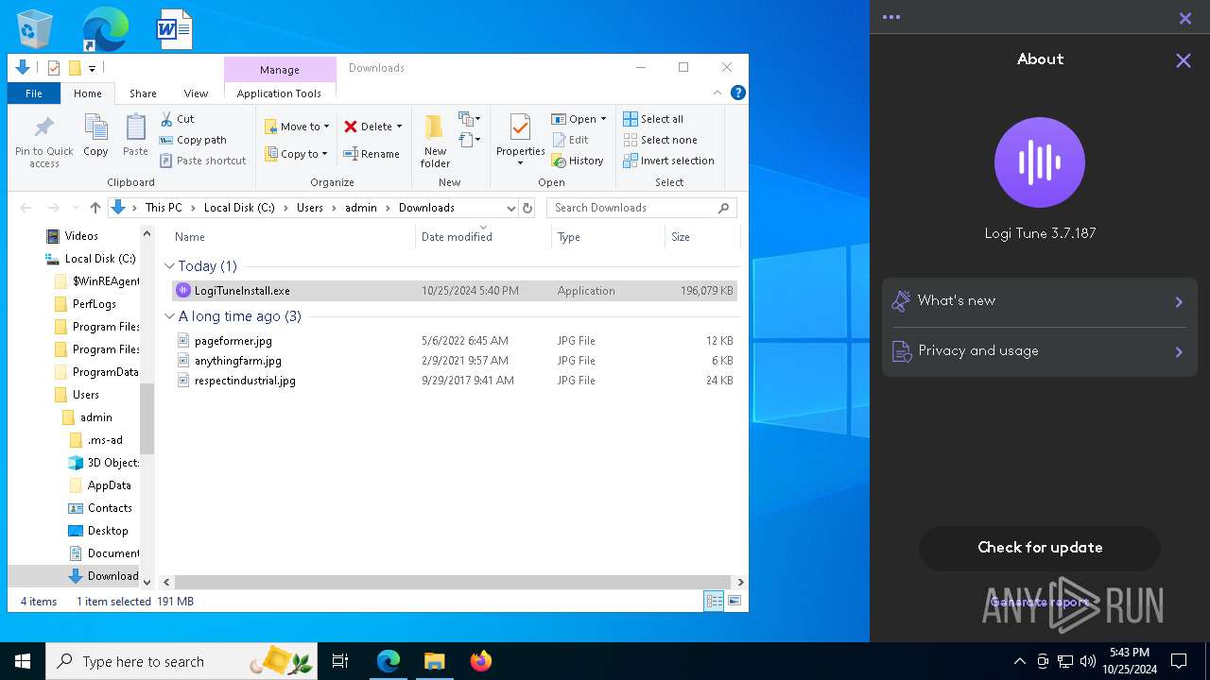Close the About panel in Logi Tune

(1183, 60)
